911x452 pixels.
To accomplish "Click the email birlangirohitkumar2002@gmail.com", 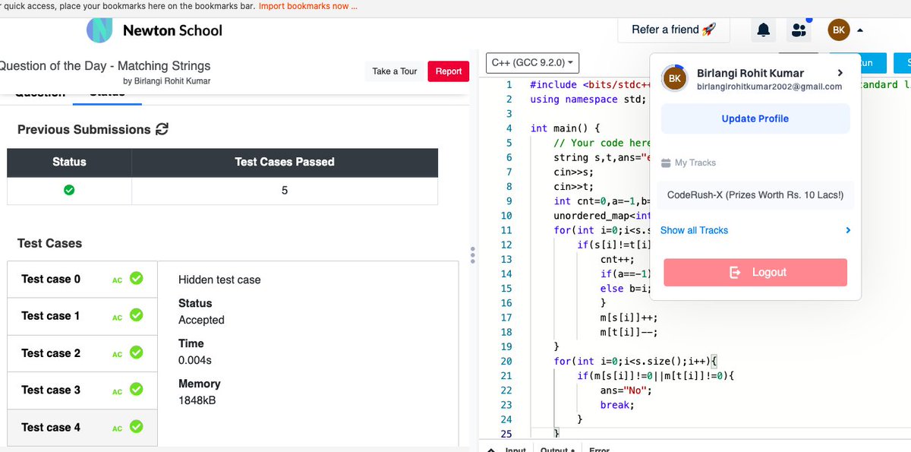I will tap(769, 87).
